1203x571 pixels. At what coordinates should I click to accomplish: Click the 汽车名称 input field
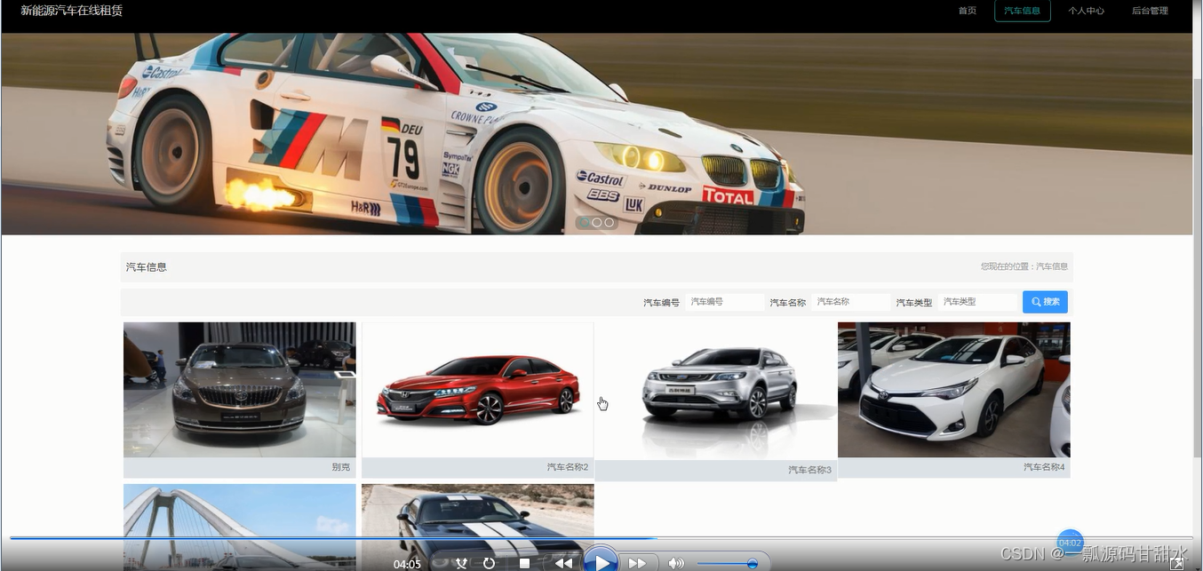click(x=851, y=302)
